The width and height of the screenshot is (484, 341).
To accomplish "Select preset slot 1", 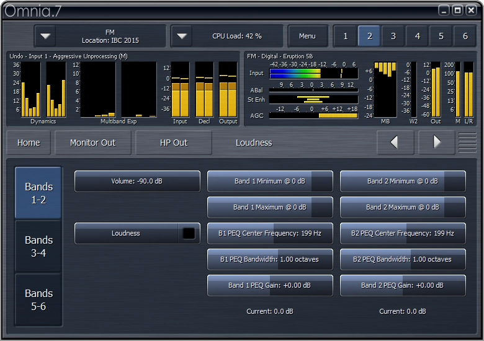I will click(346, 36).
